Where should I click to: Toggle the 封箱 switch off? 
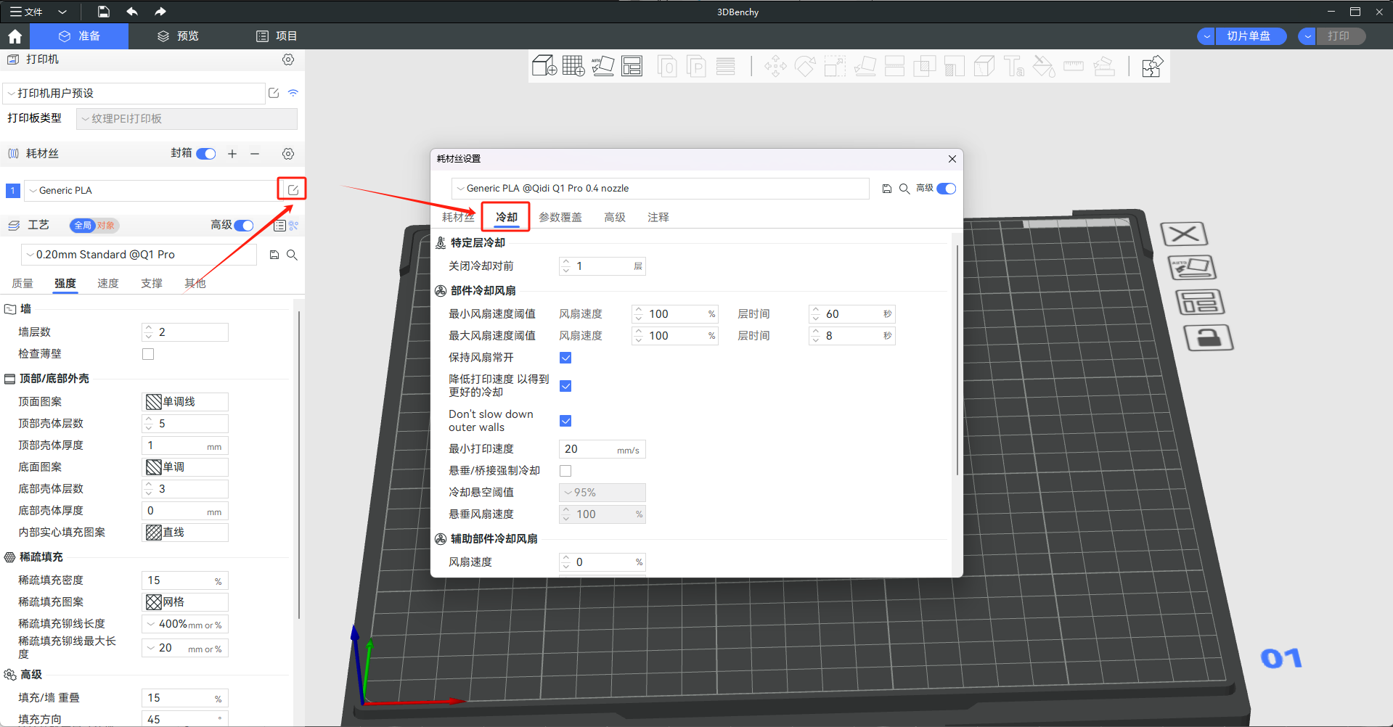(x=206, y=154)
